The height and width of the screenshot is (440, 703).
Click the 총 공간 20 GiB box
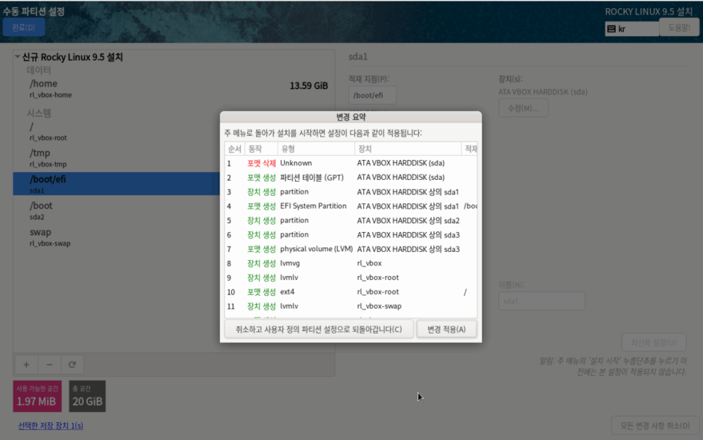click(87, 396)
